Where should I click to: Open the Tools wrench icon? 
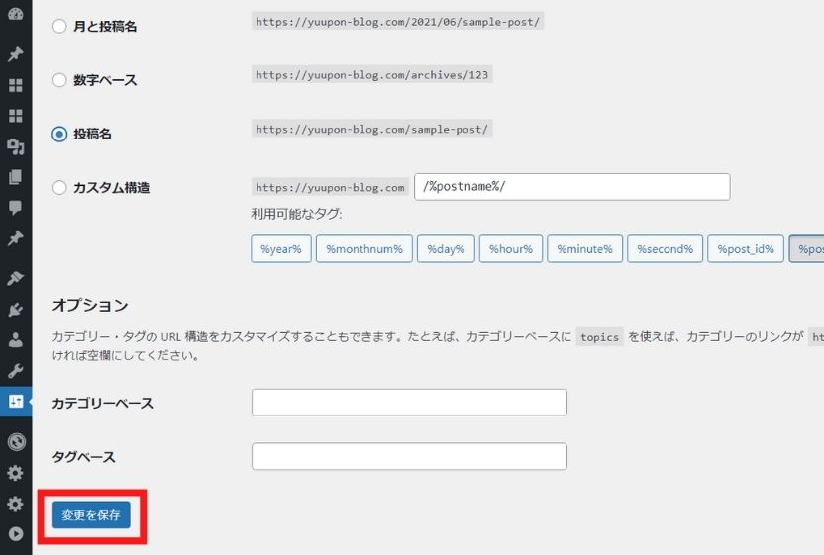15,371
